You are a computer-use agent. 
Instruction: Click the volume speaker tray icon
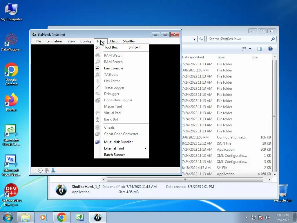pyautogui.click(x=267, y=217)
